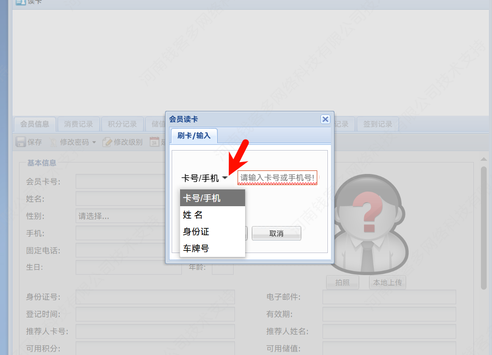Open the 签到记录 tab
The image size is (492, 355).
point(377,124)
